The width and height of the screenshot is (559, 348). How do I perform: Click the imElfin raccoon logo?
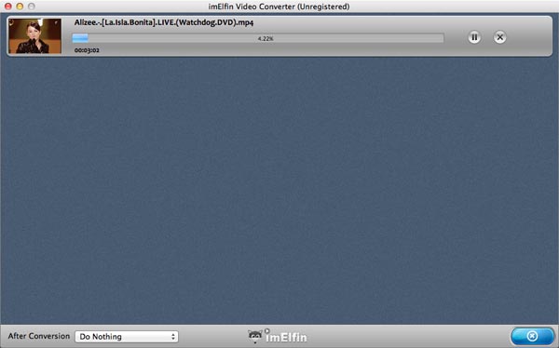coord(278,336)
